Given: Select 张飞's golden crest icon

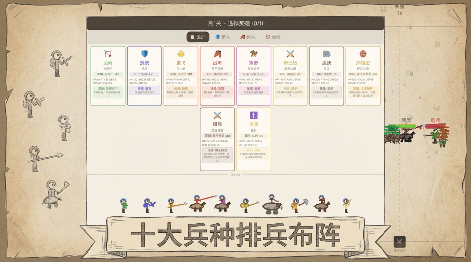Looking at the screenshot, I should tap(181, 54).
